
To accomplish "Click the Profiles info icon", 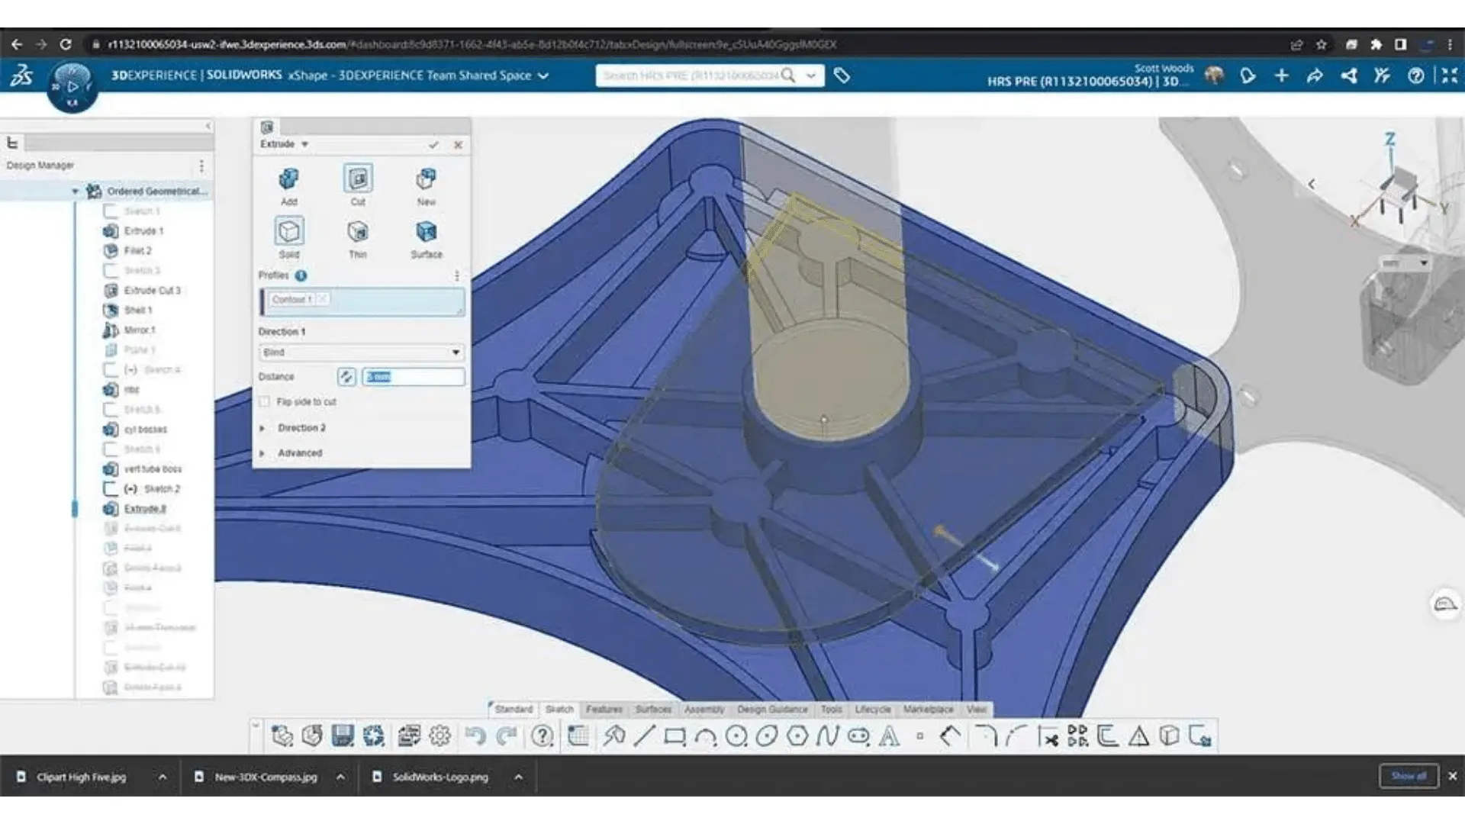I will 301,275.
